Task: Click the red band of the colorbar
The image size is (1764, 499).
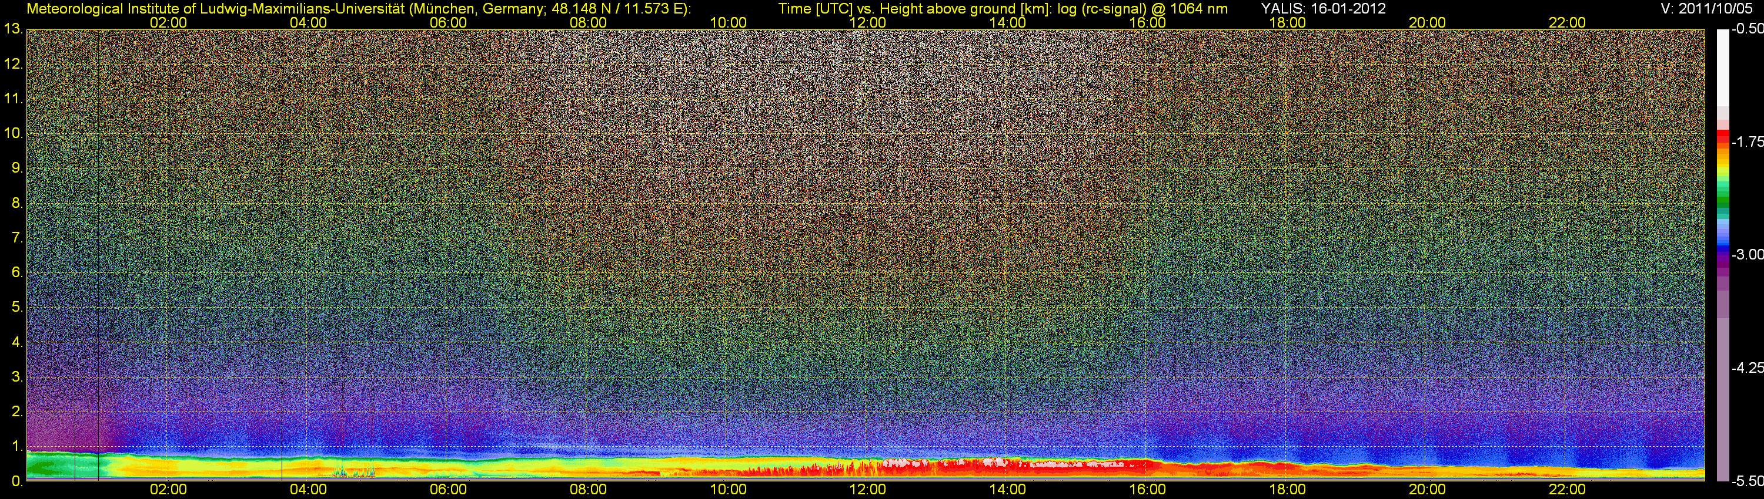Action: (x=1722, y=136)
